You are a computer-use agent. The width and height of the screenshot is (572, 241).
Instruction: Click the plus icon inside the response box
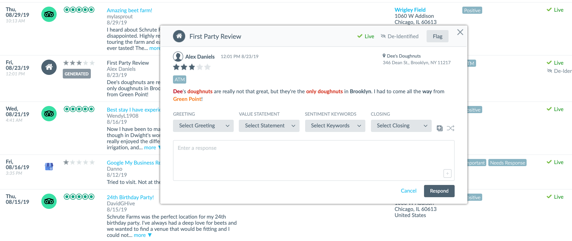pyautogui.click(x=447, y=173)
